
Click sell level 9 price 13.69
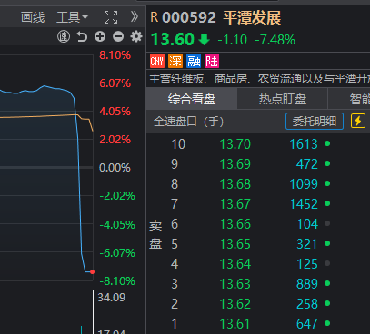(x=235, y=164)
